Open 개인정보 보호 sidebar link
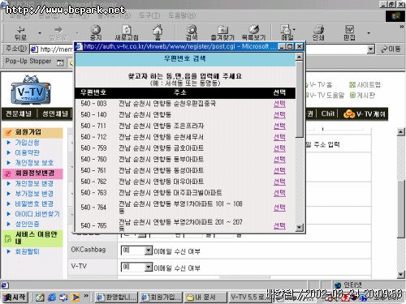This screenshot has height=304, width=406. click(x=34, y=163)
